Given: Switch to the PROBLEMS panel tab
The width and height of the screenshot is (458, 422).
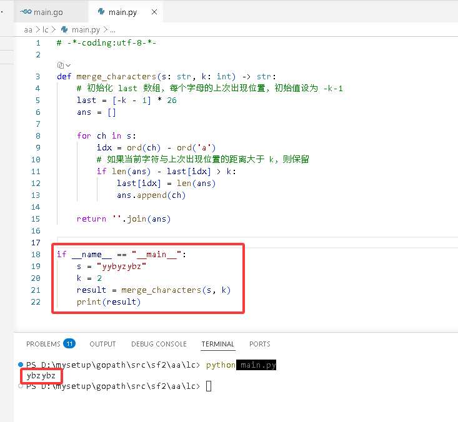Looking at the screenshot, I should [43, 344].
